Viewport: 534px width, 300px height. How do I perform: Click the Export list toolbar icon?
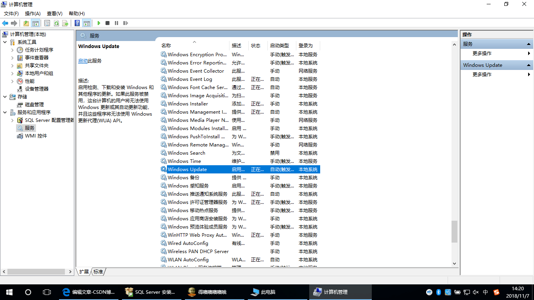click(65, 23)
